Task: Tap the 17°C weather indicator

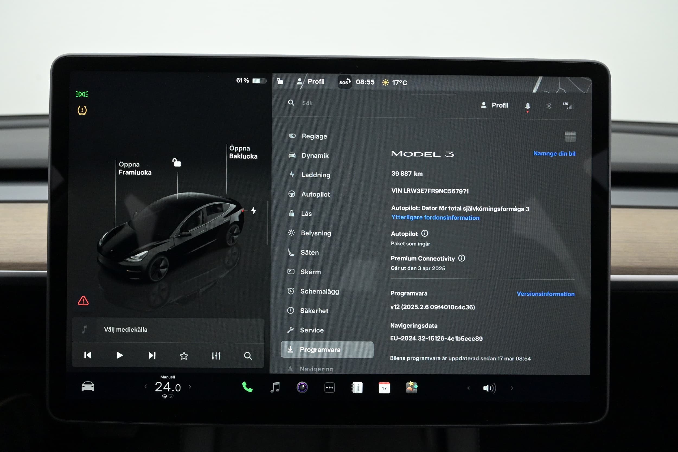Action: 394,83
